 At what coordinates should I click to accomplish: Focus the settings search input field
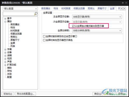[x=19, y=14]
